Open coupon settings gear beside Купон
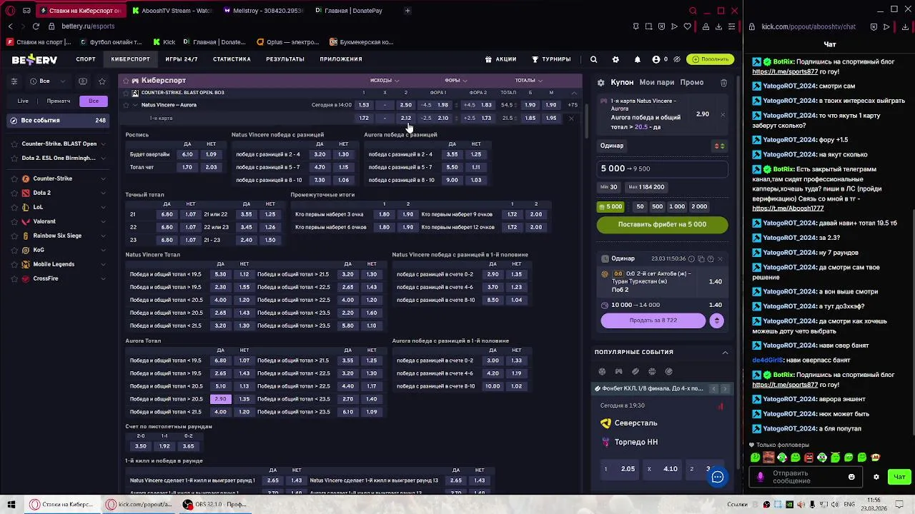Screen dimensions: 915x514 pyautogui.click(x=600, y=83)
